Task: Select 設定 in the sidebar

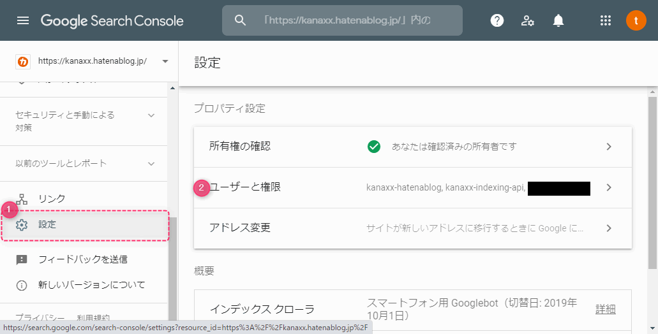Action: [85, 225]
